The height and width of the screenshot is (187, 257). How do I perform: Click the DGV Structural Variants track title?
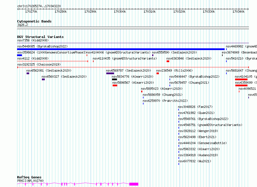point(40,37)
